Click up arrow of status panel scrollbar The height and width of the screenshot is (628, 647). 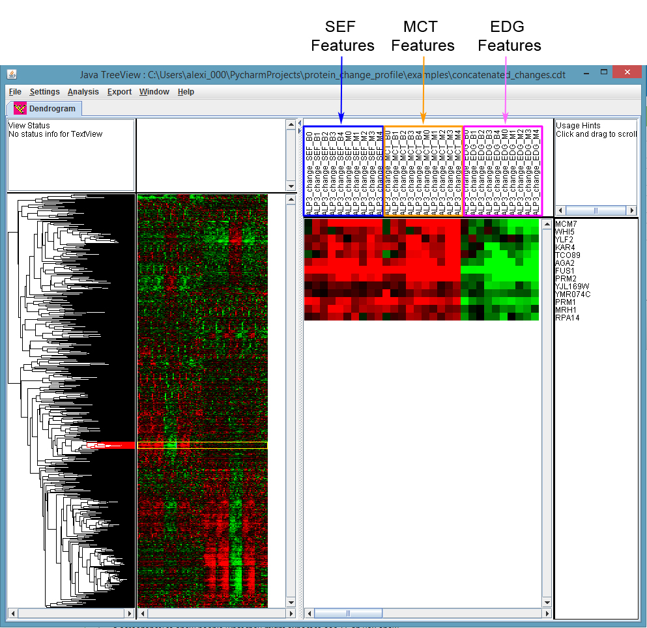tap(291, 124)
